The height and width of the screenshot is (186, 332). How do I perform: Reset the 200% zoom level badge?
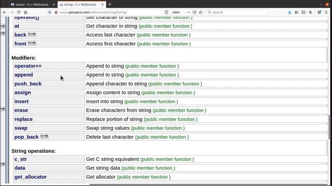(x=176, y=12)
